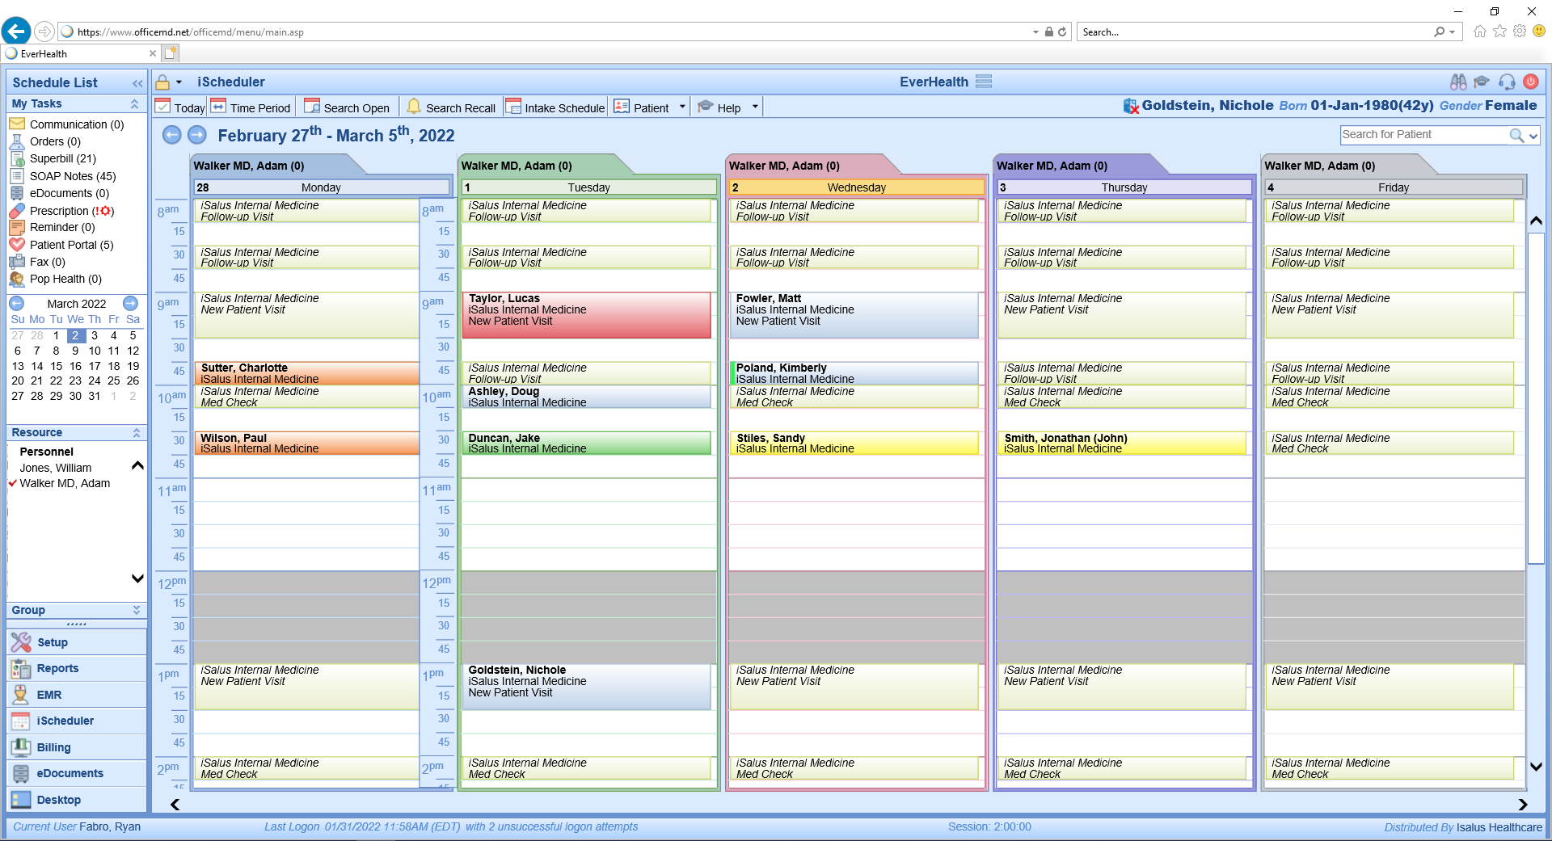Click the lock icon in iScheduler header
The width and height of the screenshot is (1552, 841).
click(162, 82)
